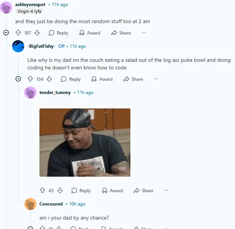This screenshot has width=235, height=229.
Task: Open more options on -BigFatFishy-'s reply
Action: [x=156, y=79]
